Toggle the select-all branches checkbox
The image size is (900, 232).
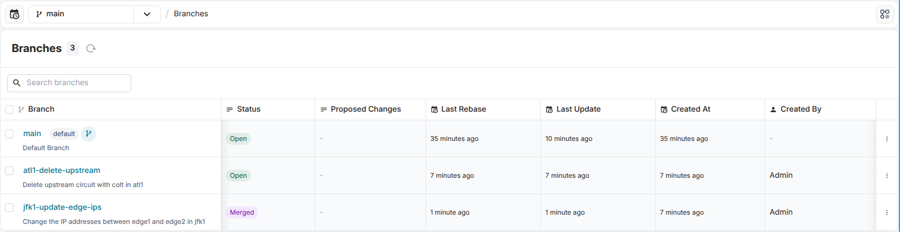coord(9,109)
